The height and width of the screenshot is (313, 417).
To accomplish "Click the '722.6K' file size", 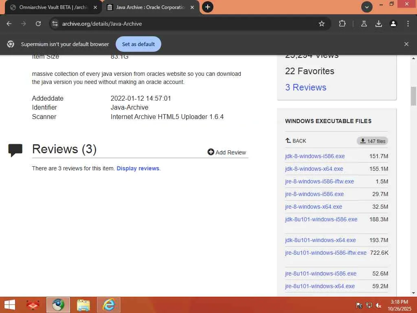I will (379, 253).
